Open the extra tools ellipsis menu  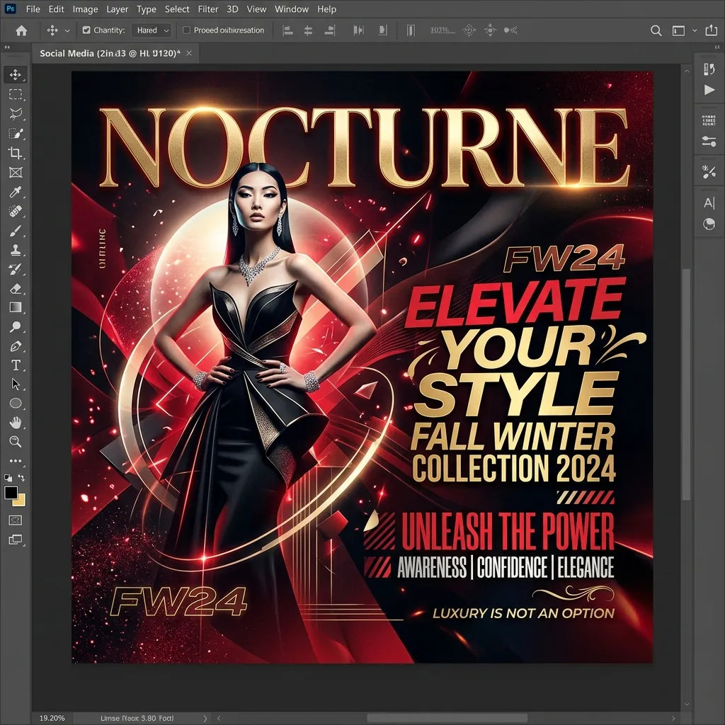(16, 460)
